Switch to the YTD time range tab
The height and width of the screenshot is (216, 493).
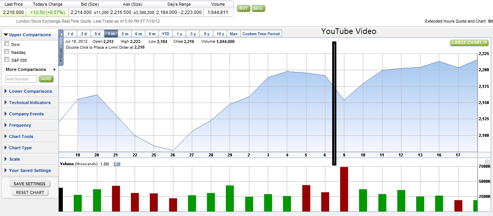click(166, 34)
